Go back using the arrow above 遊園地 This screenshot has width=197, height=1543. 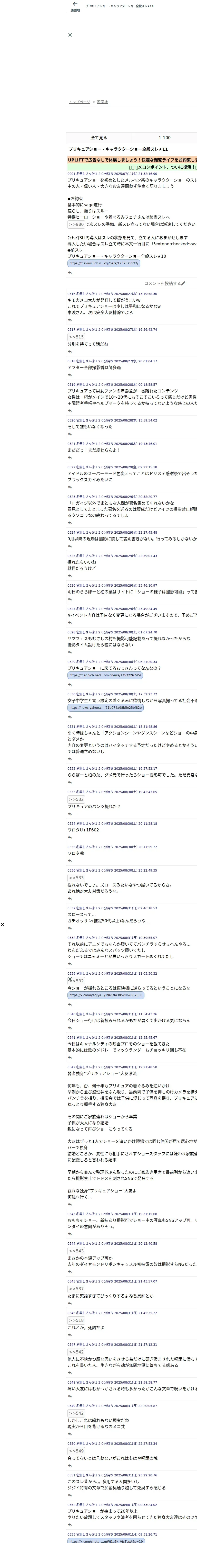pos(75,4)
